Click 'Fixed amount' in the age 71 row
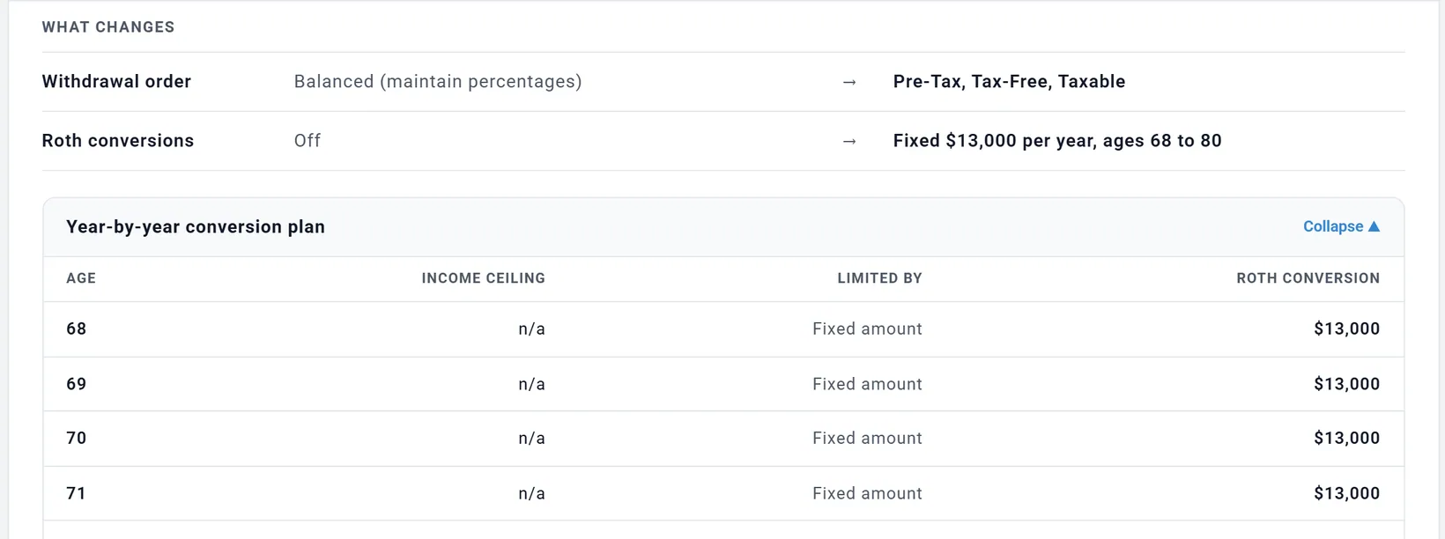This screenshot has height=539, width=1445. 867,493
